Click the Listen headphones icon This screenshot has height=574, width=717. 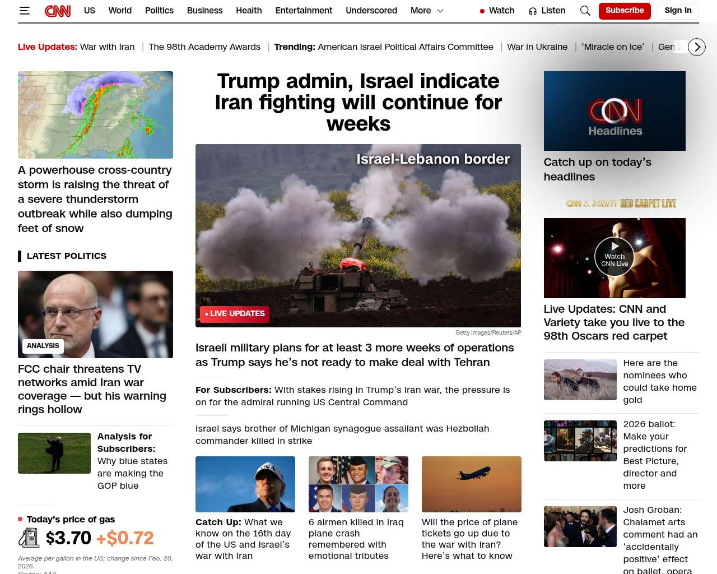click(533, 11)
